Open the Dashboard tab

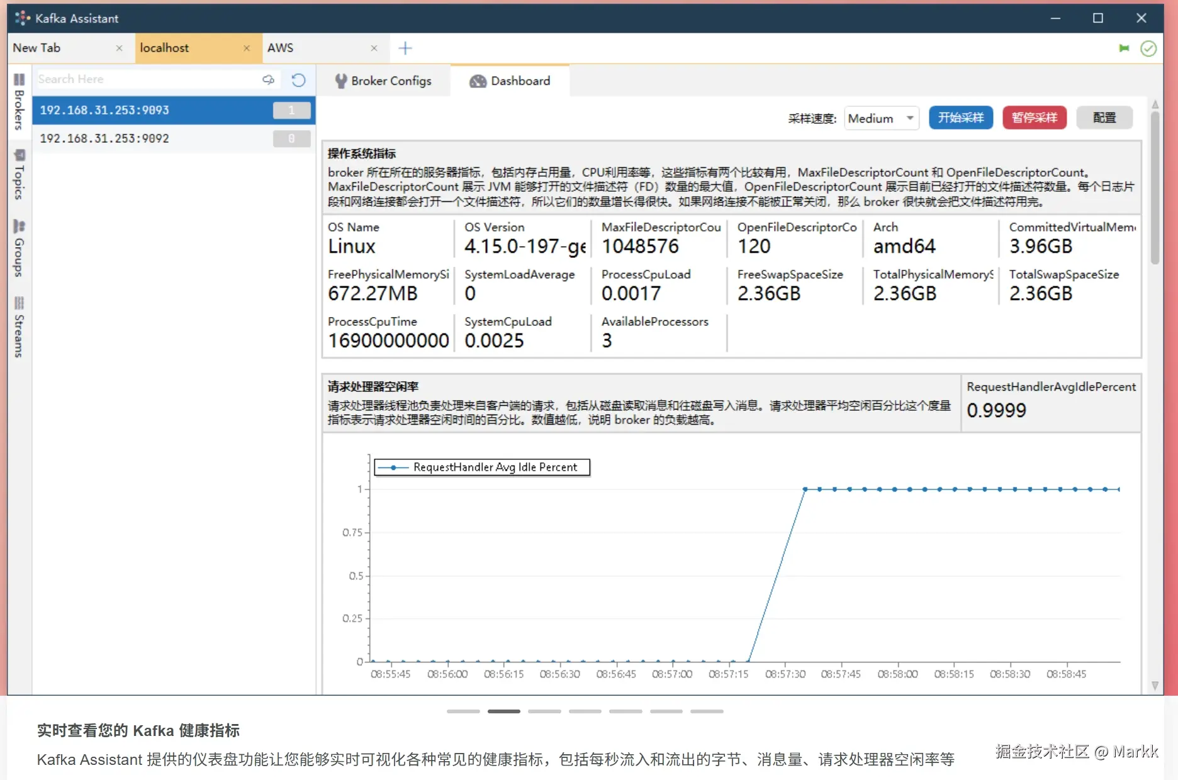tap(510, 81)
